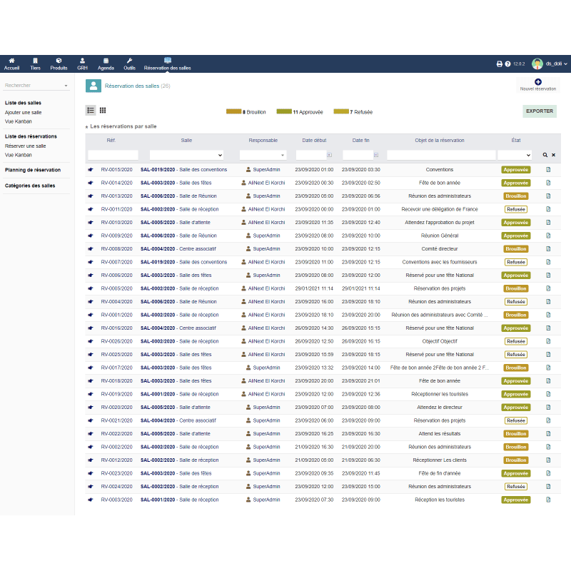Click the Nouvel réservation plus icon
Screen dimensions: 571x571
[537, 82]
